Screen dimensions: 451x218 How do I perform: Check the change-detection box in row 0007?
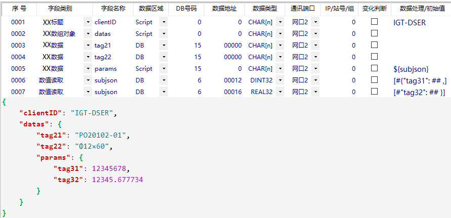(374, 92)
